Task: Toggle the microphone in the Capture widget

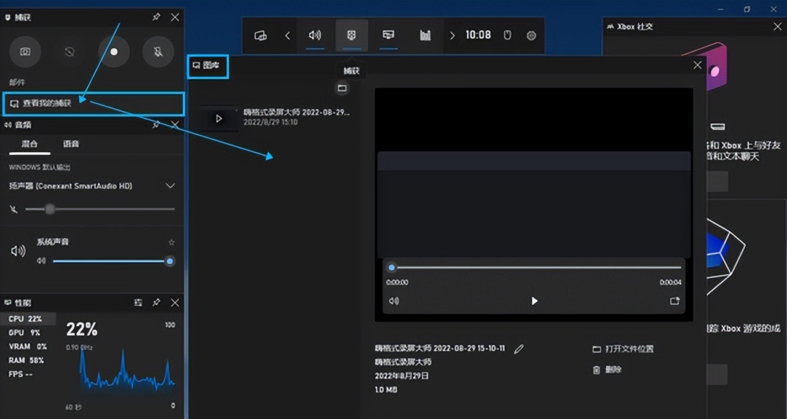Action: coord(158,52)
